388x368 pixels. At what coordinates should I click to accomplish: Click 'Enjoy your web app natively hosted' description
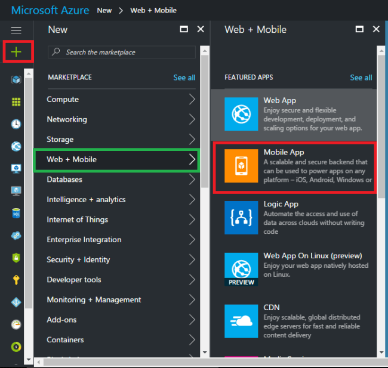coord(316,265)
